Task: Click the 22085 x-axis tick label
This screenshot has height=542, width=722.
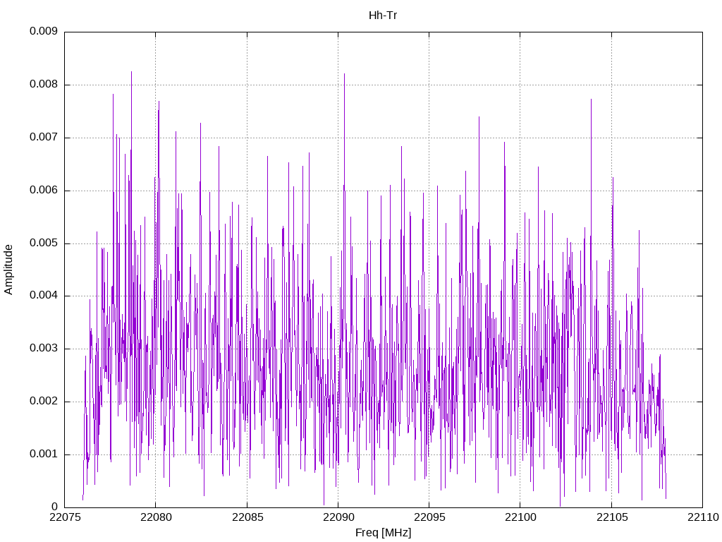Action: coord(247,517)
